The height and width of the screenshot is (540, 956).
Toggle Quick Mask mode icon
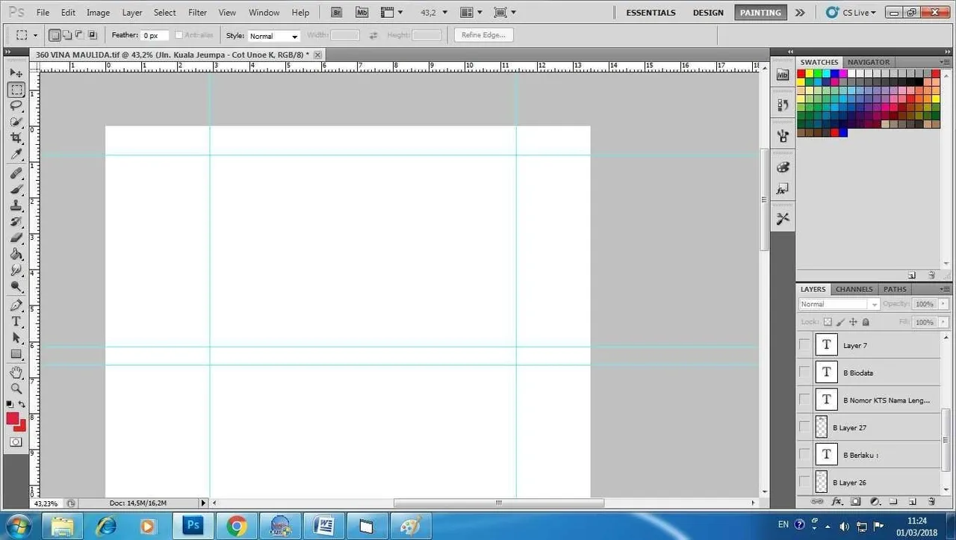tap(16, 442)
